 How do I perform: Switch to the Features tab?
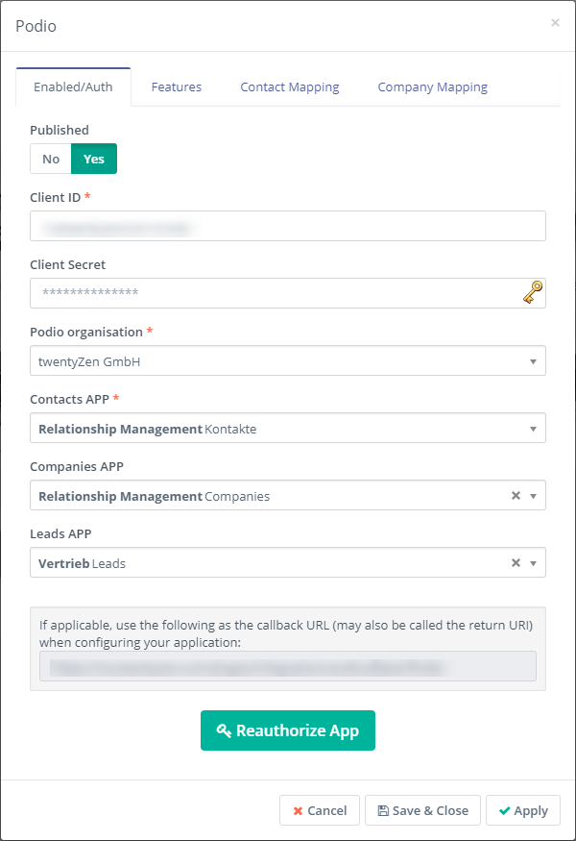[177, 87]
